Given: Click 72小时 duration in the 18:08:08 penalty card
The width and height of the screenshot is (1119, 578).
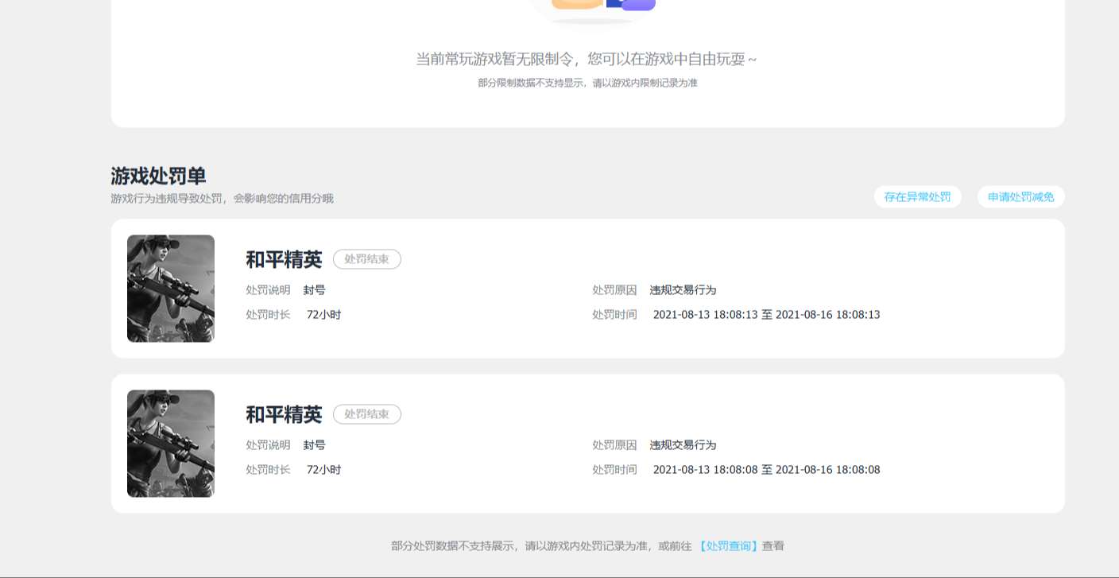Looking at the screenshot, I should (x=323, y=470).
